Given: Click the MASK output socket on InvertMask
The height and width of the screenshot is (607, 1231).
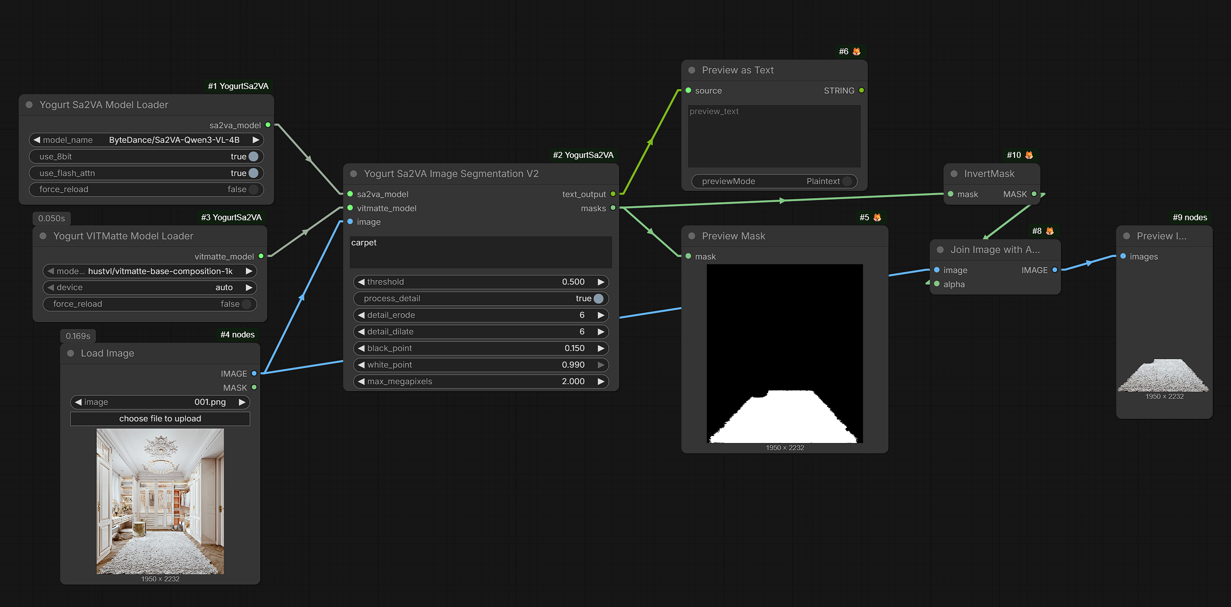Looking at the screenshot, I should [x=1034, y=194].
